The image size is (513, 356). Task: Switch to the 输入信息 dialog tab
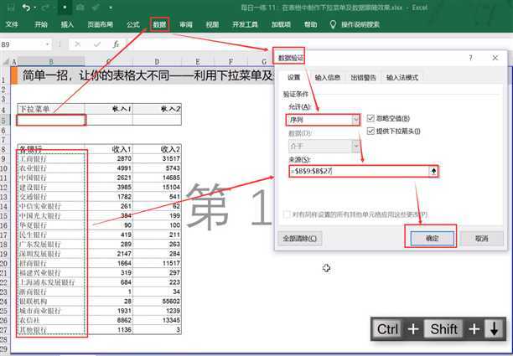(328, 77)
